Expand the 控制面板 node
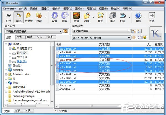This screenshot has width=166, height=115. [x=6, y=70]
